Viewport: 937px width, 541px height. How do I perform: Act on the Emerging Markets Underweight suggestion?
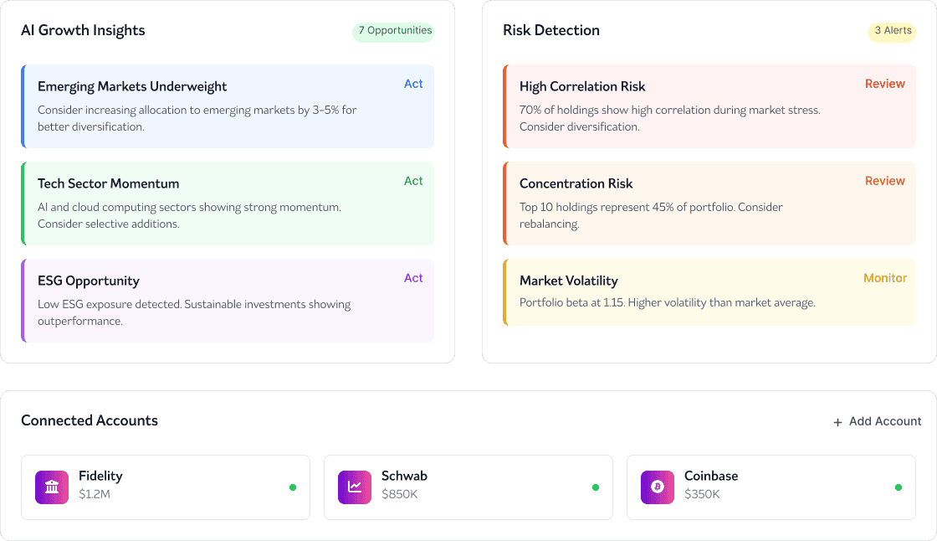click(x=413, y=84)
